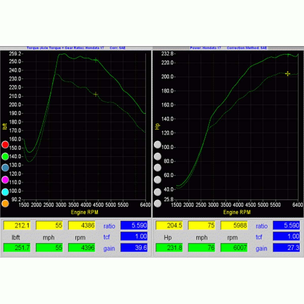The image size is (304, 304).
Task: Click the green 6007 rpm field
Action: tap(234, 248)
